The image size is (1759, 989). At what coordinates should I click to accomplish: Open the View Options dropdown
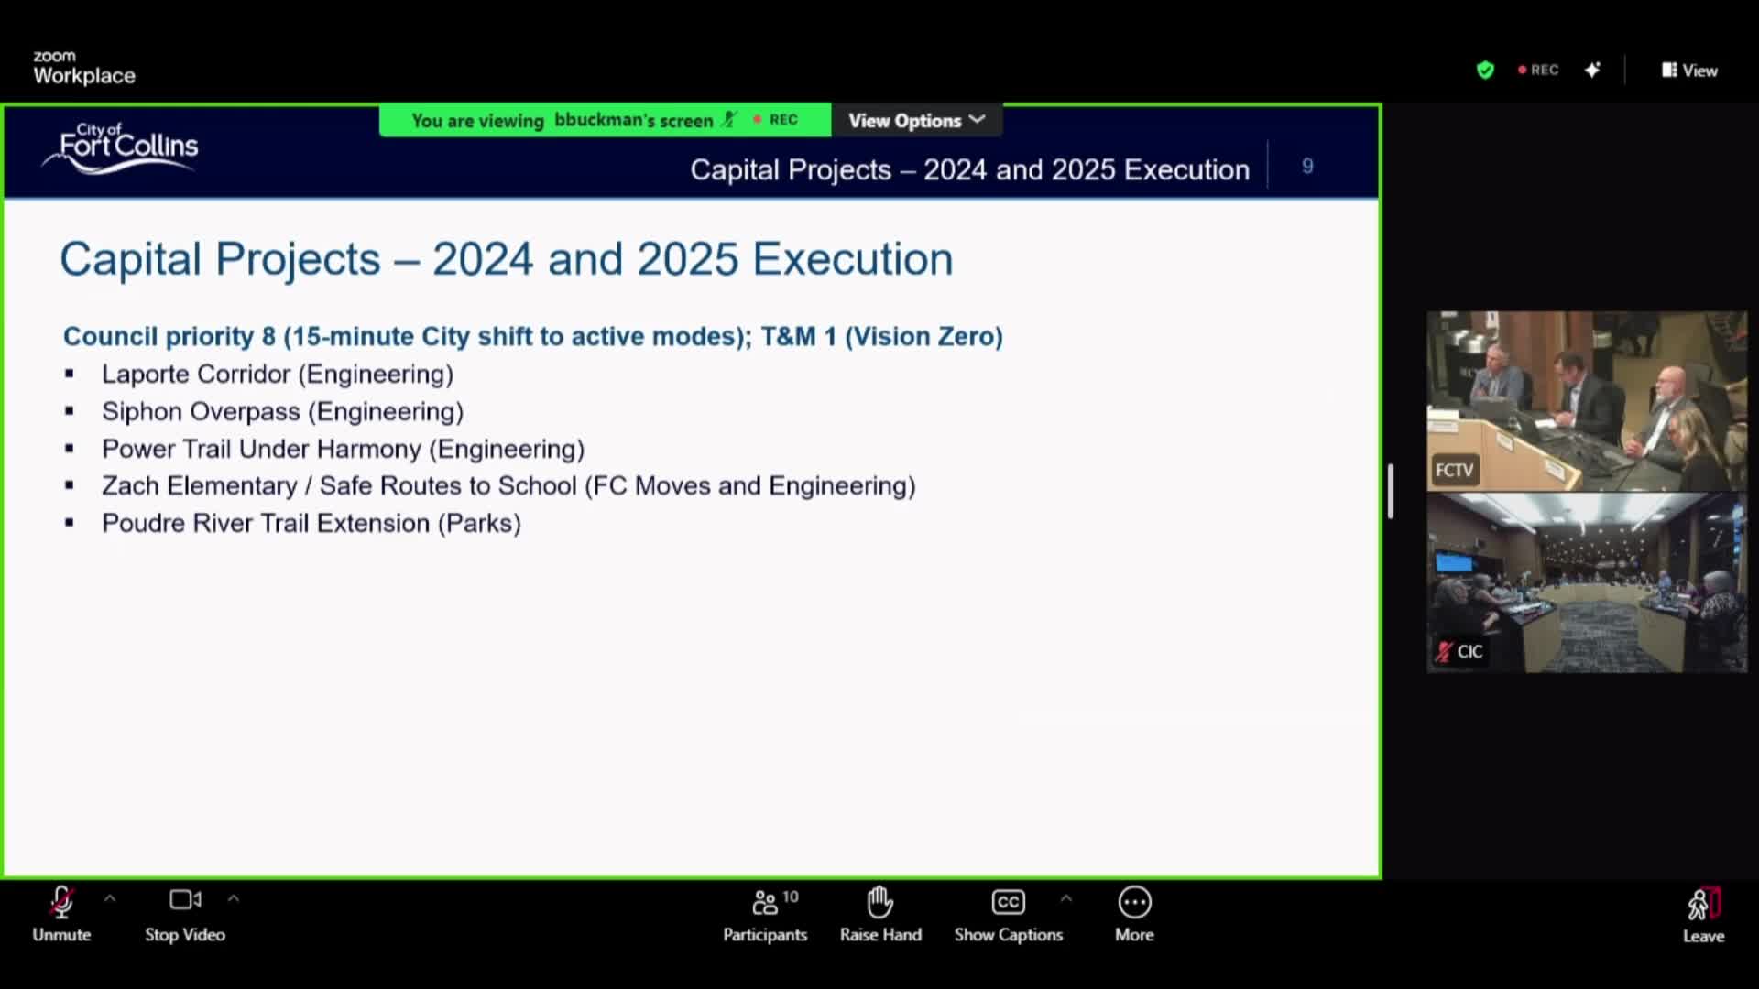click(x=915, y=119)
